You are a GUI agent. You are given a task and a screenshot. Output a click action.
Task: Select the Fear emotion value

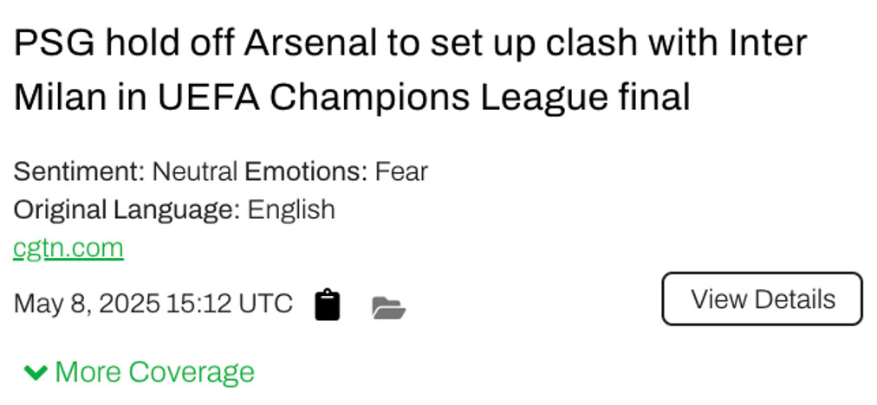coord(401,171)
